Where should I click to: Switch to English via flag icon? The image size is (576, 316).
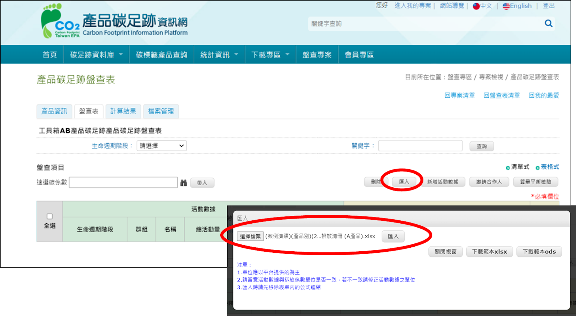coord(506,6)
